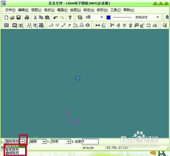Open the 均布 option dropdown
Image resolution: width=170 pixels, height=156 pixels.
68,142
